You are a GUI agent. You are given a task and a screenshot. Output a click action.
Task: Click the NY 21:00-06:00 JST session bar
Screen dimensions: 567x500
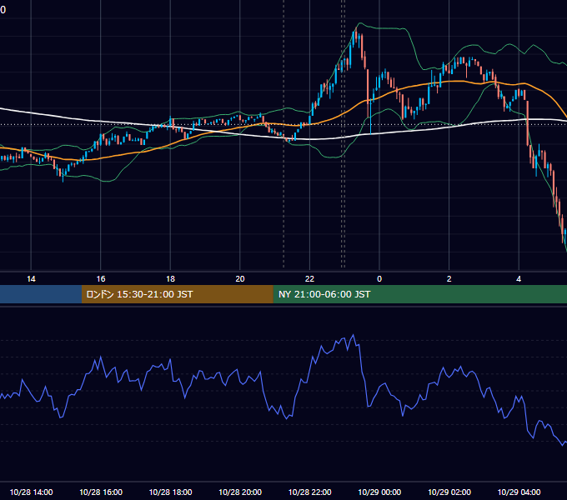[419, 294]
